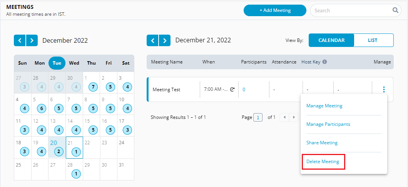Viewport: 408px width, 187px height.
Task: Click the Add Meeting button
Action: click(x=275, y=10)
